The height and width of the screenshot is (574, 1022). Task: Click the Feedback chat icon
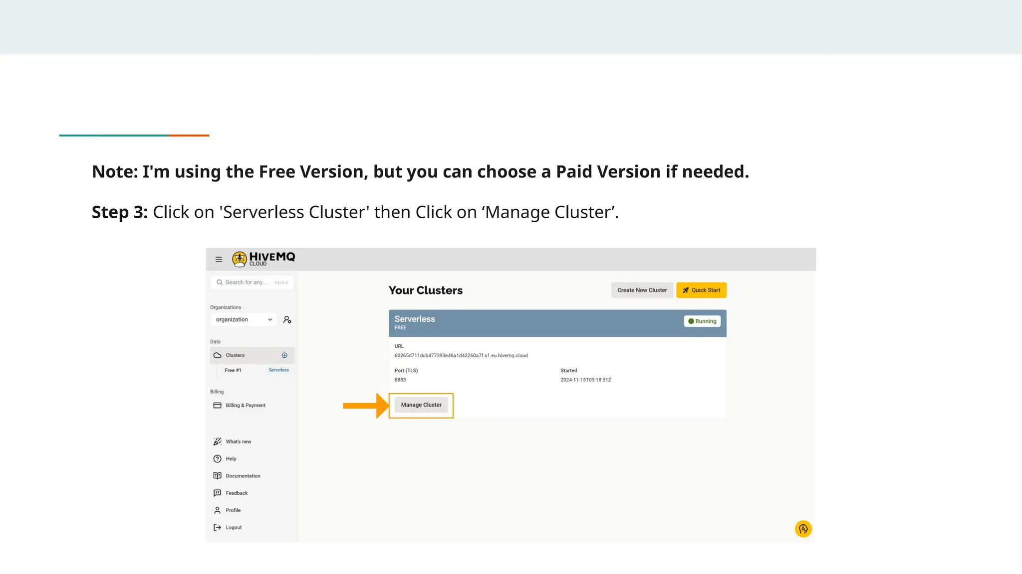tap(218, 493)
